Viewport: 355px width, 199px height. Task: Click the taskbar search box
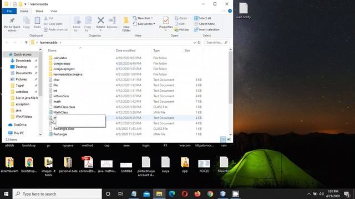tap(57, 194)
